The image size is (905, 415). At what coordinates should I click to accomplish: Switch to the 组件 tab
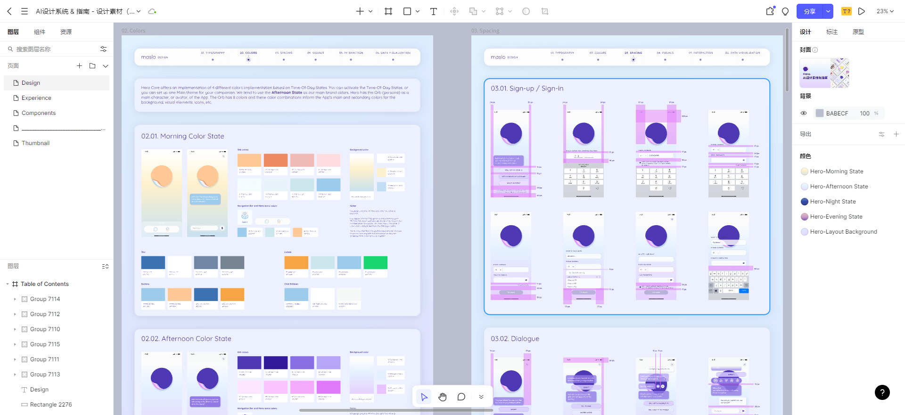40,32
